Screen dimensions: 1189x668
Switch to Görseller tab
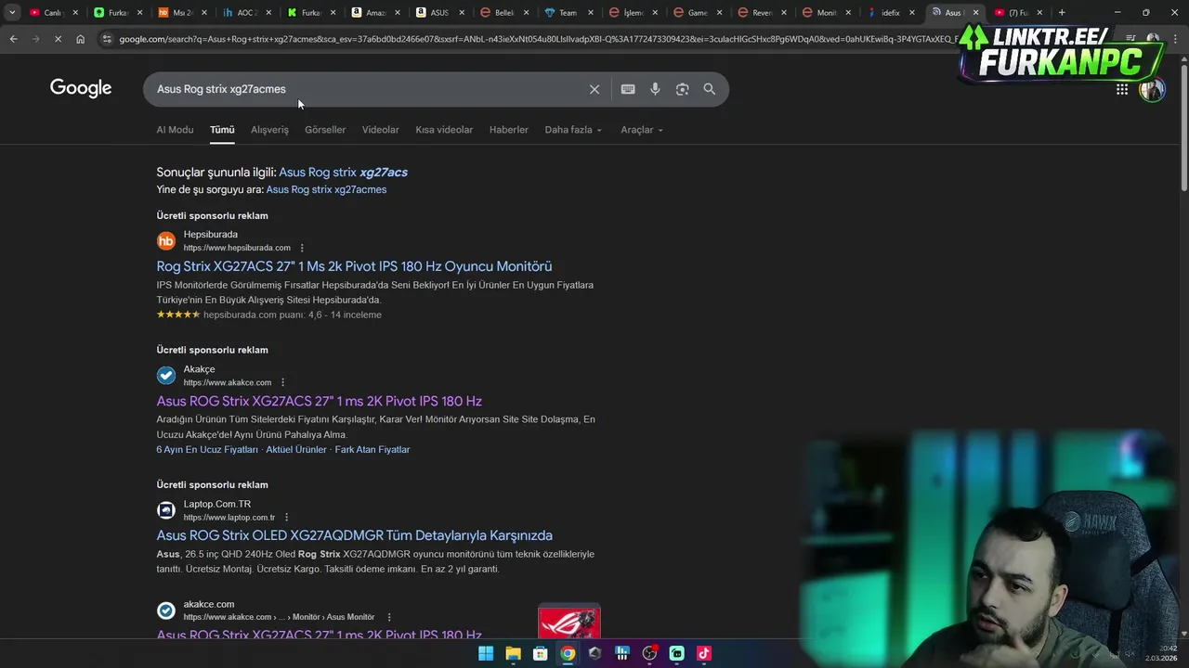325,130
